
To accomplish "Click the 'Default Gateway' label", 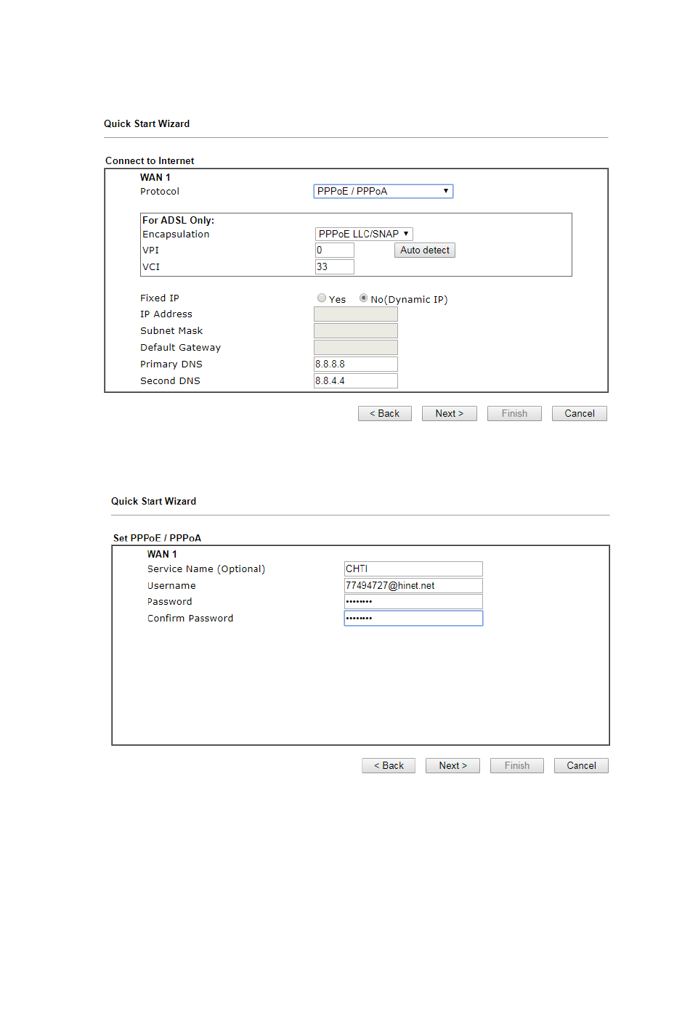I will coord(180,347).
